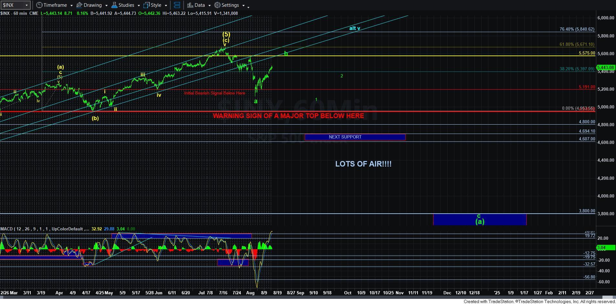Select the green 1 label
The image size is (616, 304).
pos(316,99)
